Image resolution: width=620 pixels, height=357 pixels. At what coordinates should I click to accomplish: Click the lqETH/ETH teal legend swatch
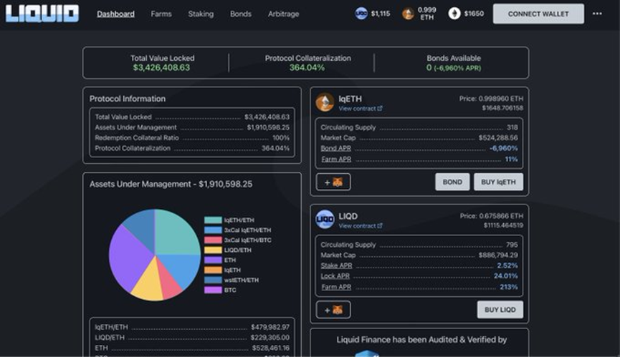[213, 220]
